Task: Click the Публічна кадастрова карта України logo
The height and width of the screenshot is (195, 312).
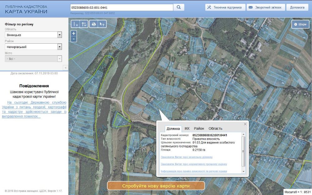Action: [26, 9]
